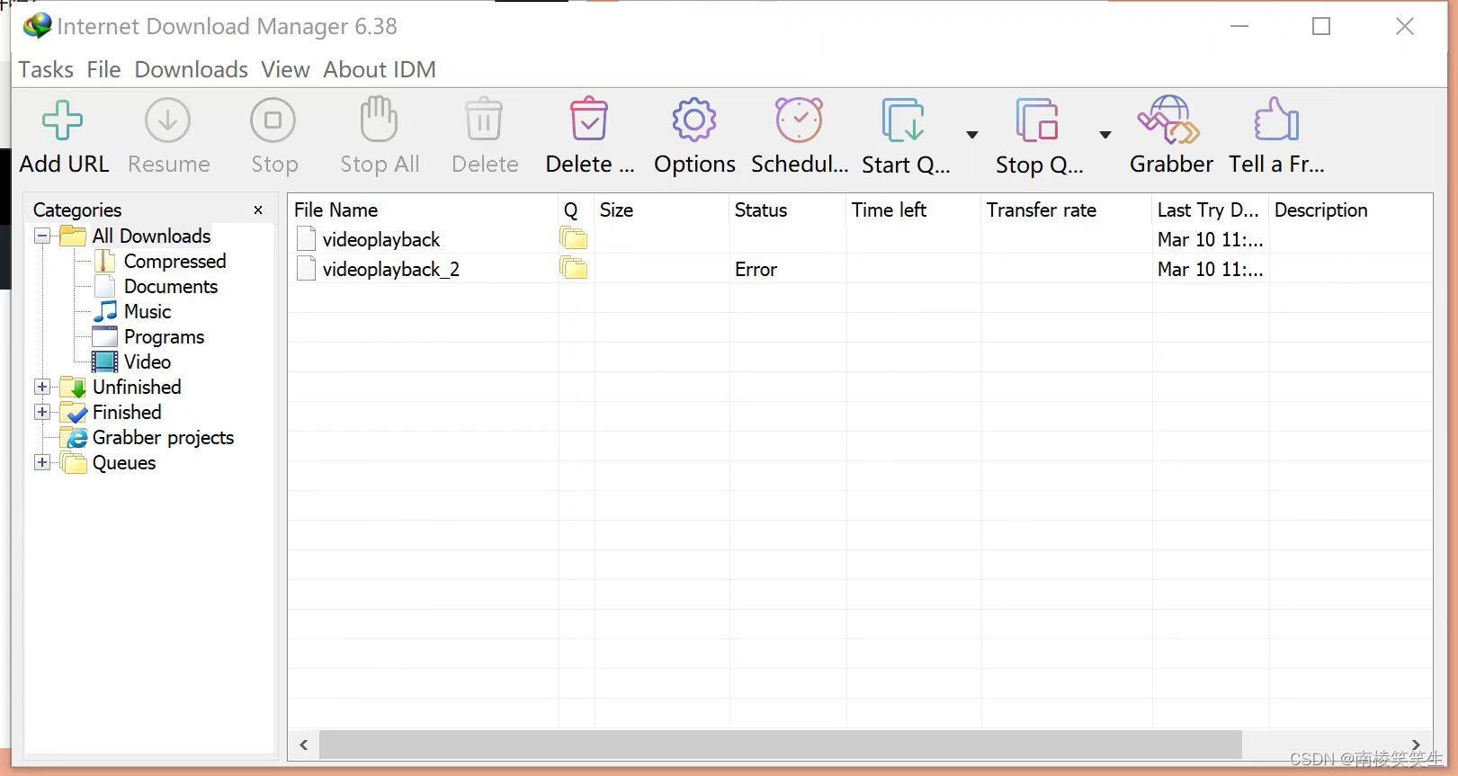This screenshot has height=776, width=1458.
Task: Click the Delete Completed icon
Action: pyautogui.click(x=589, y=120)
